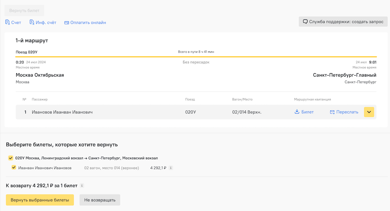Click the download icon next to Билет
The height and width of the screenshot is (211, 390).
297,112
